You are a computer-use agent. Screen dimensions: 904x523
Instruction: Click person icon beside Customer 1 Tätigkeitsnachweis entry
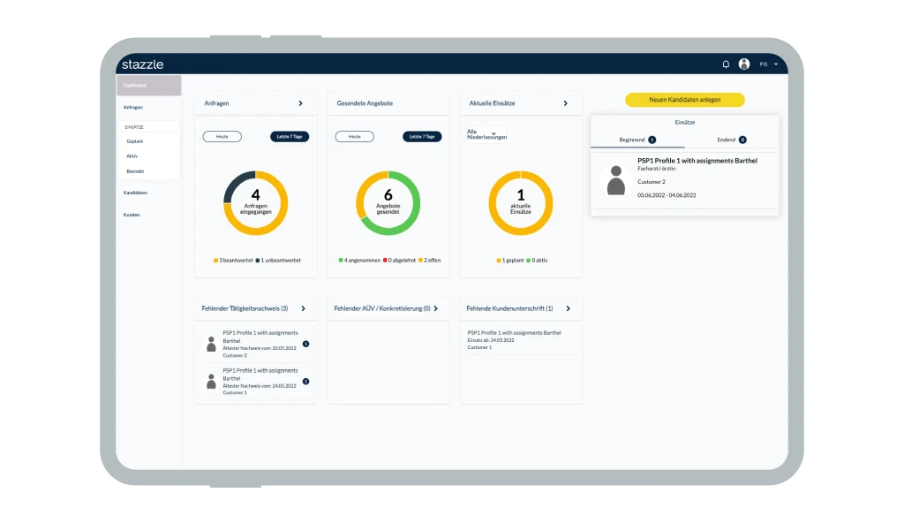[211, 381]
